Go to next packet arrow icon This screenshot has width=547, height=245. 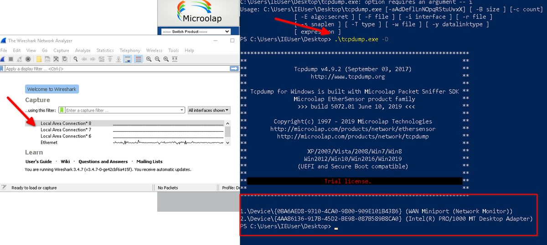93,59
